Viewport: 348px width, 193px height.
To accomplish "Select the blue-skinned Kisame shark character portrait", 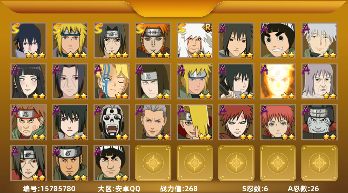I will [319, 122].
